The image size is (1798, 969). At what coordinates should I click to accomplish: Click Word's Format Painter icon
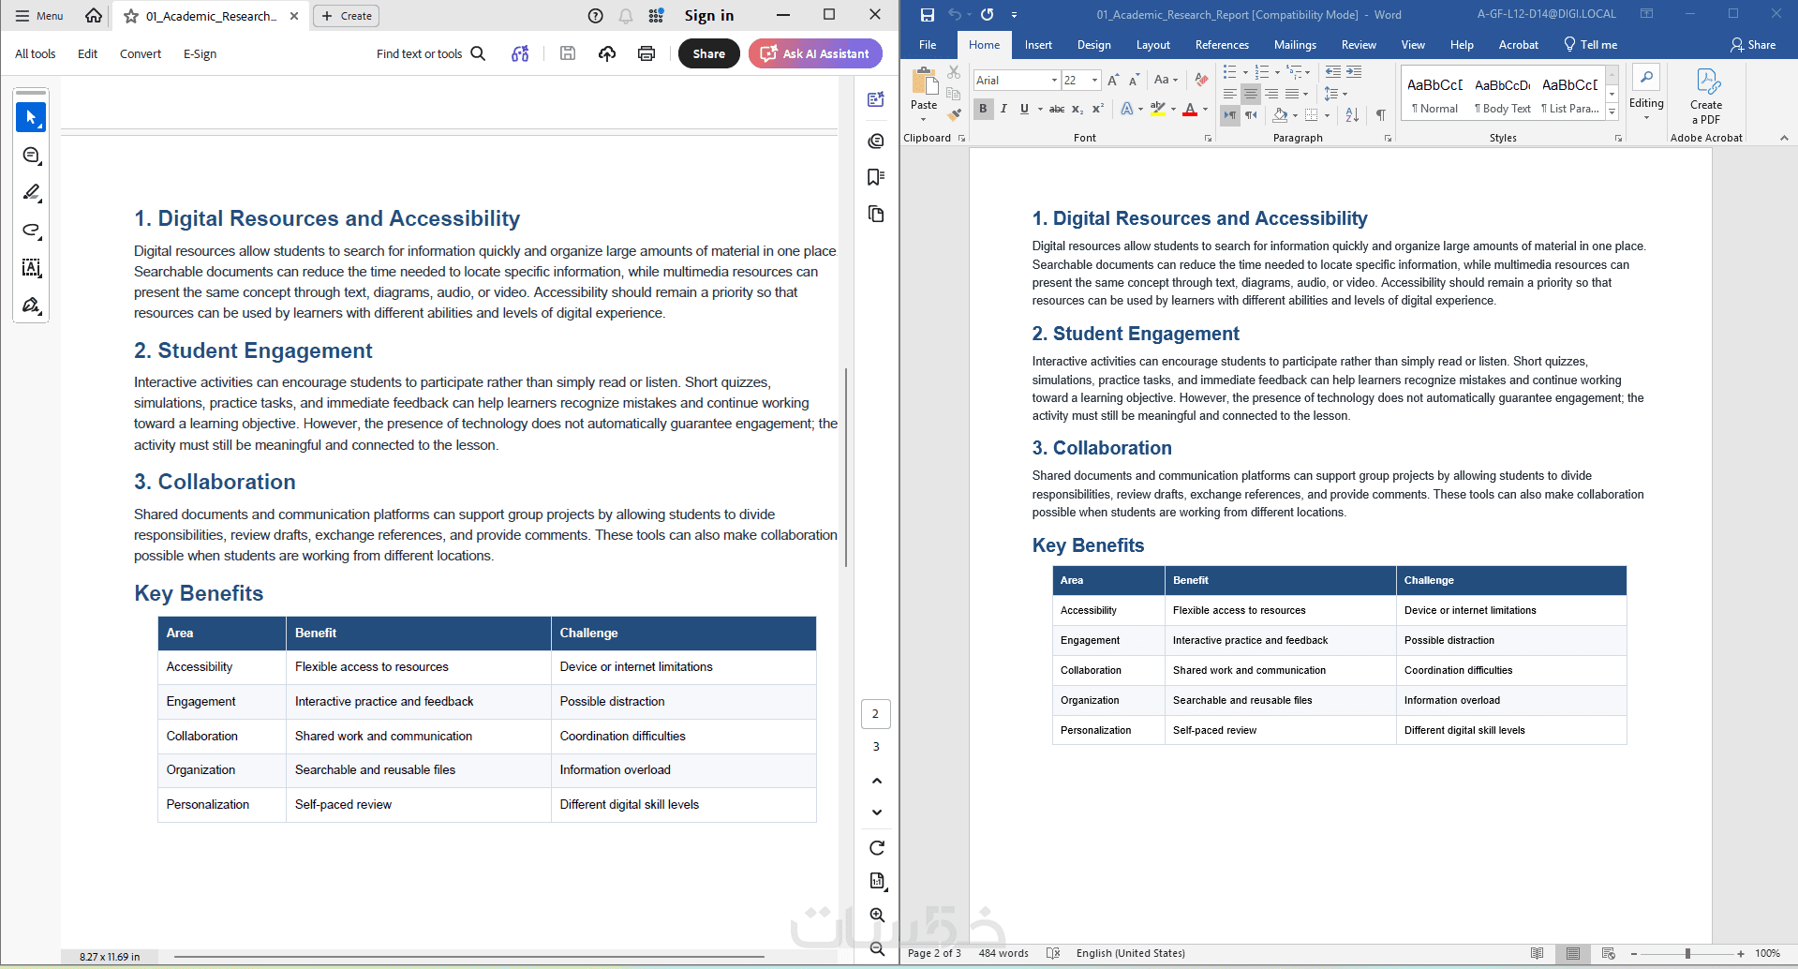tap(954, 115)
